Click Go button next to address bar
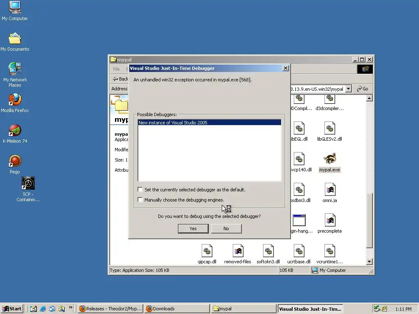This screenshot has height=314, width=419. 363,89
